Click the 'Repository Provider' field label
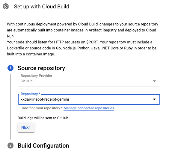181x156 pixels. click(x=36, y=76)
